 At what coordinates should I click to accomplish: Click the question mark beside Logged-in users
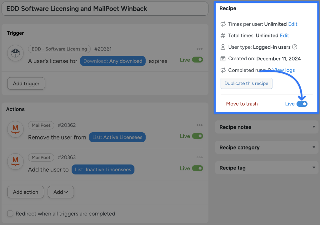coord(294,47)
